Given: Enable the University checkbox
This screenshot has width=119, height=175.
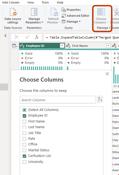Looking at the screenshot, I should [24, 162].
